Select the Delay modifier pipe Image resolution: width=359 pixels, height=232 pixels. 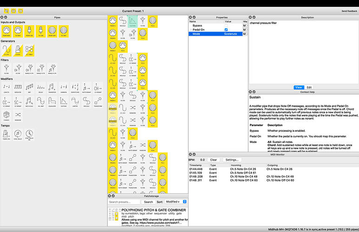click(x=41, y=88)
